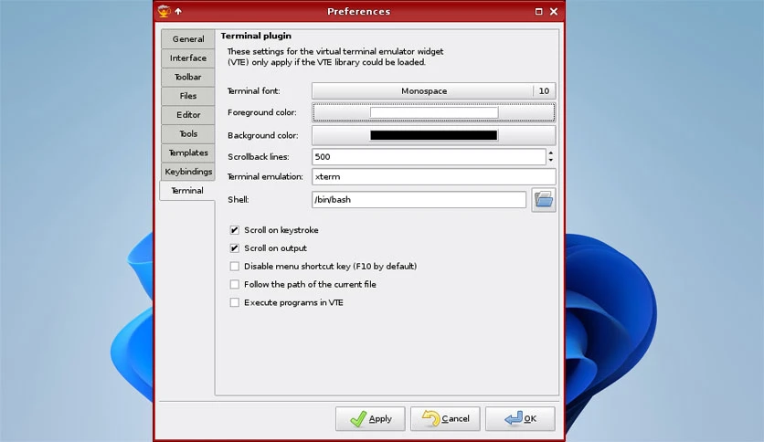Enable Execute programs in VTE
The width and height of the screenshot is (764, 442).
coord(234,302)
